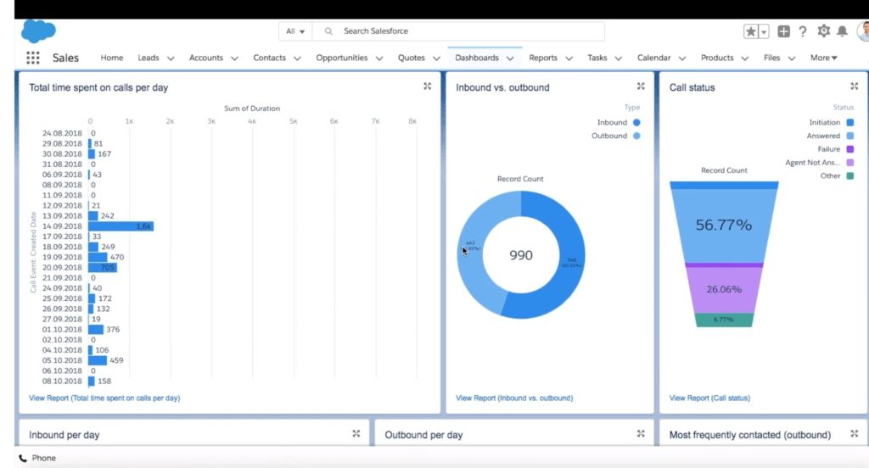This screenshot has width=869, height=468.
Task: Click the Salesforce cloud logo
Action: 38,31
